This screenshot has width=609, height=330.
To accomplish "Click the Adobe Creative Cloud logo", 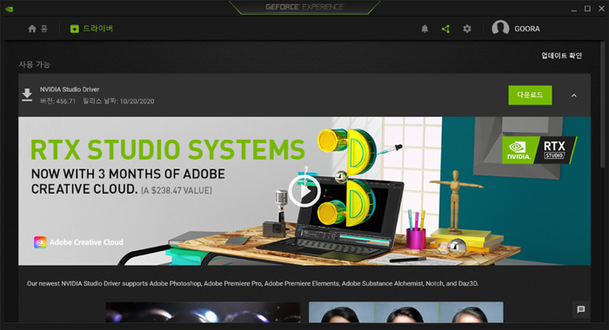I will pyautogui.click(x=78, y=242).
